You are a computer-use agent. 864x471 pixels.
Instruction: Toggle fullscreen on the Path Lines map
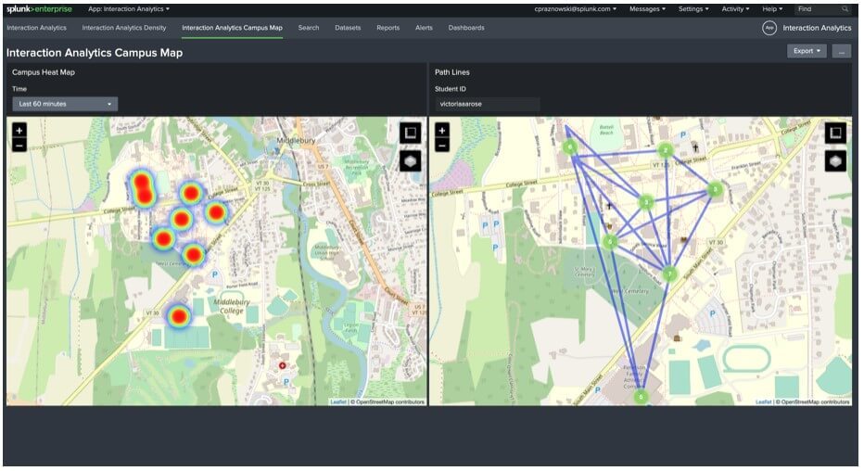tap(835, 133)
